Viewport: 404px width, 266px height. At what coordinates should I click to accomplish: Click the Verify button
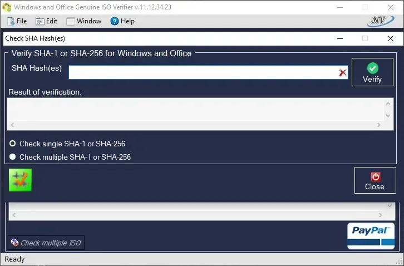(372, 72)
